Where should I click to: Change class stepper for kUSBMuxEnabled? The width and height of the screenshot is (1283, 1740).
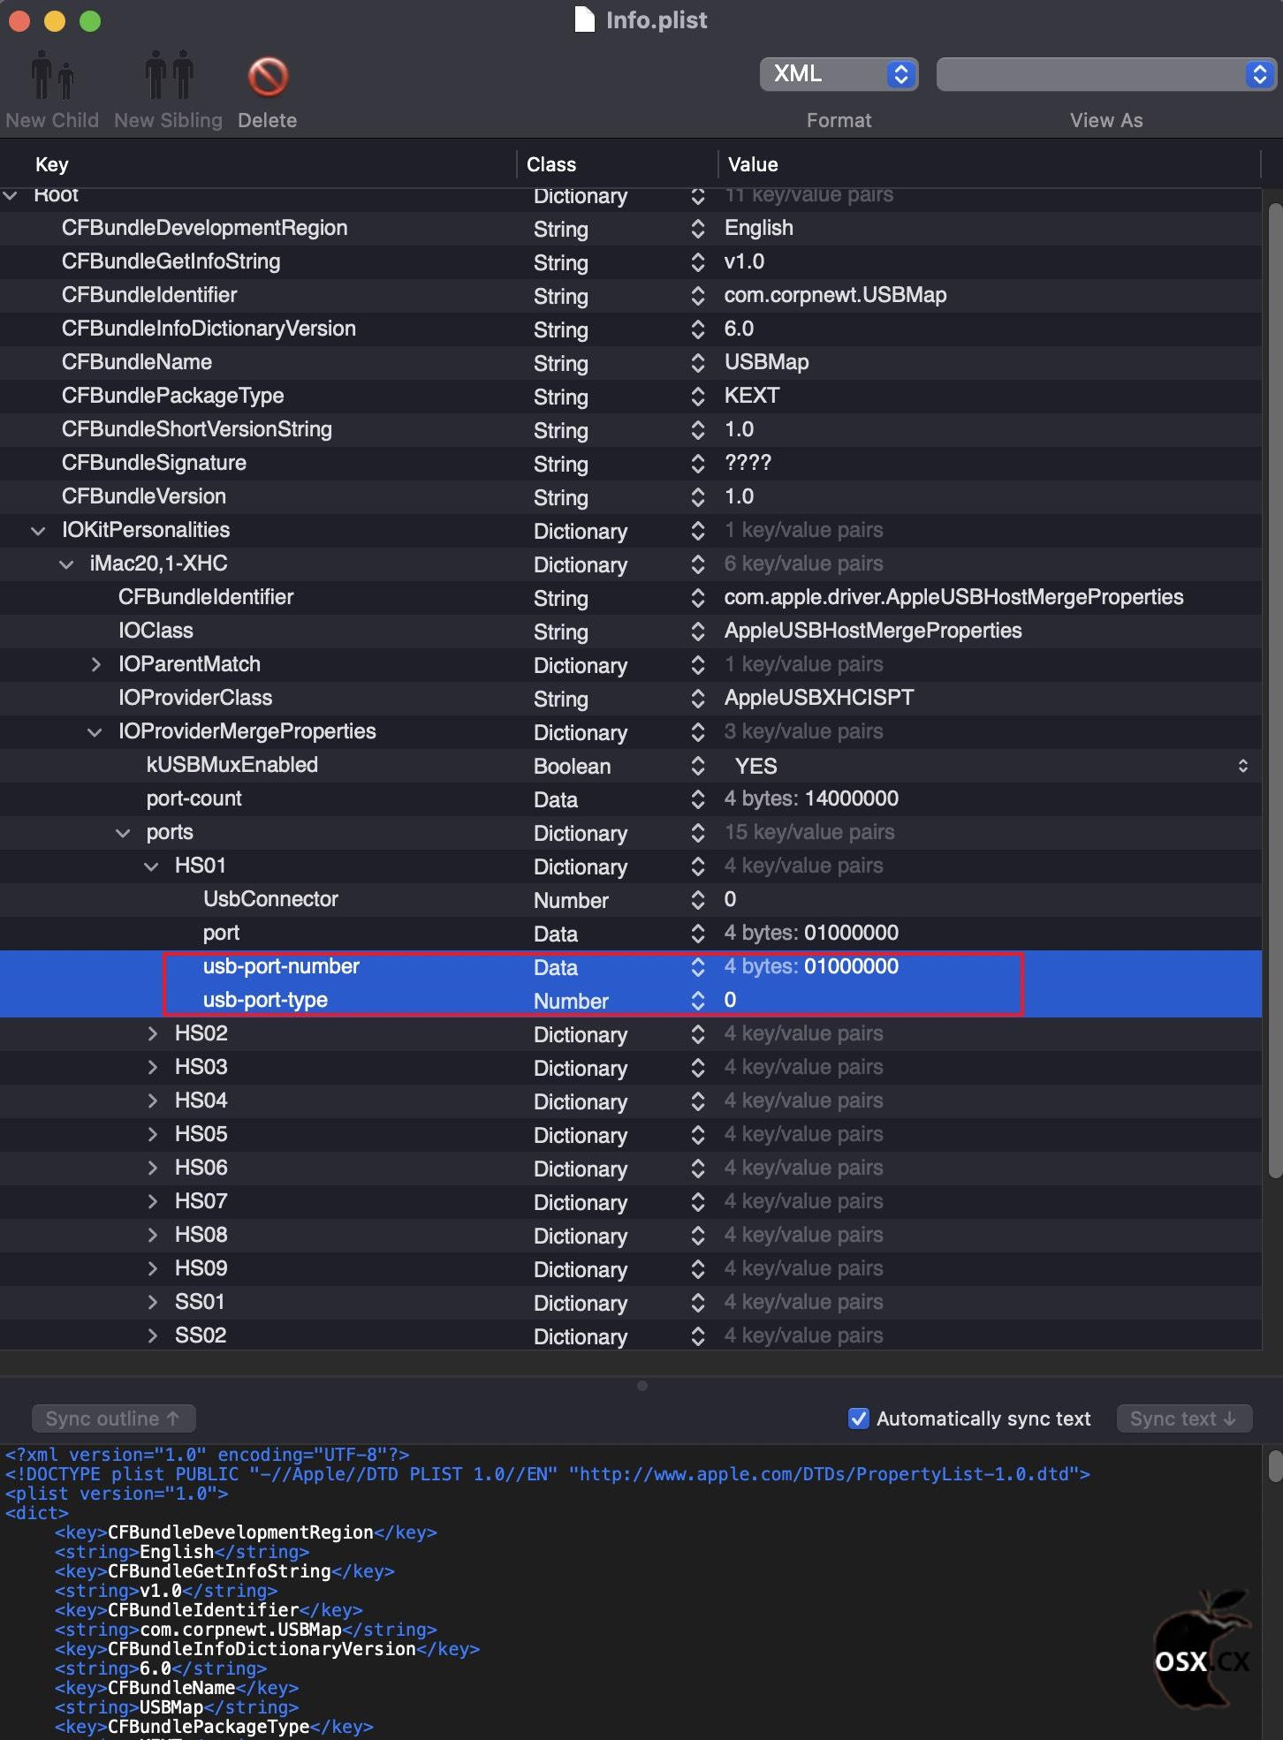[698, 766]
